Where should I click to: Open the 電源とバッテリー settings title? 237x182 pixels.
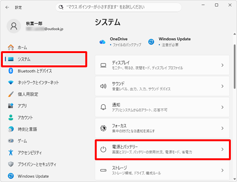(x=125, y=147)
